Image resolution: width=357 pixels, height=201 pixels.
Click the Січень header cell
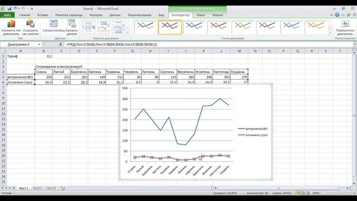point(44,72)
